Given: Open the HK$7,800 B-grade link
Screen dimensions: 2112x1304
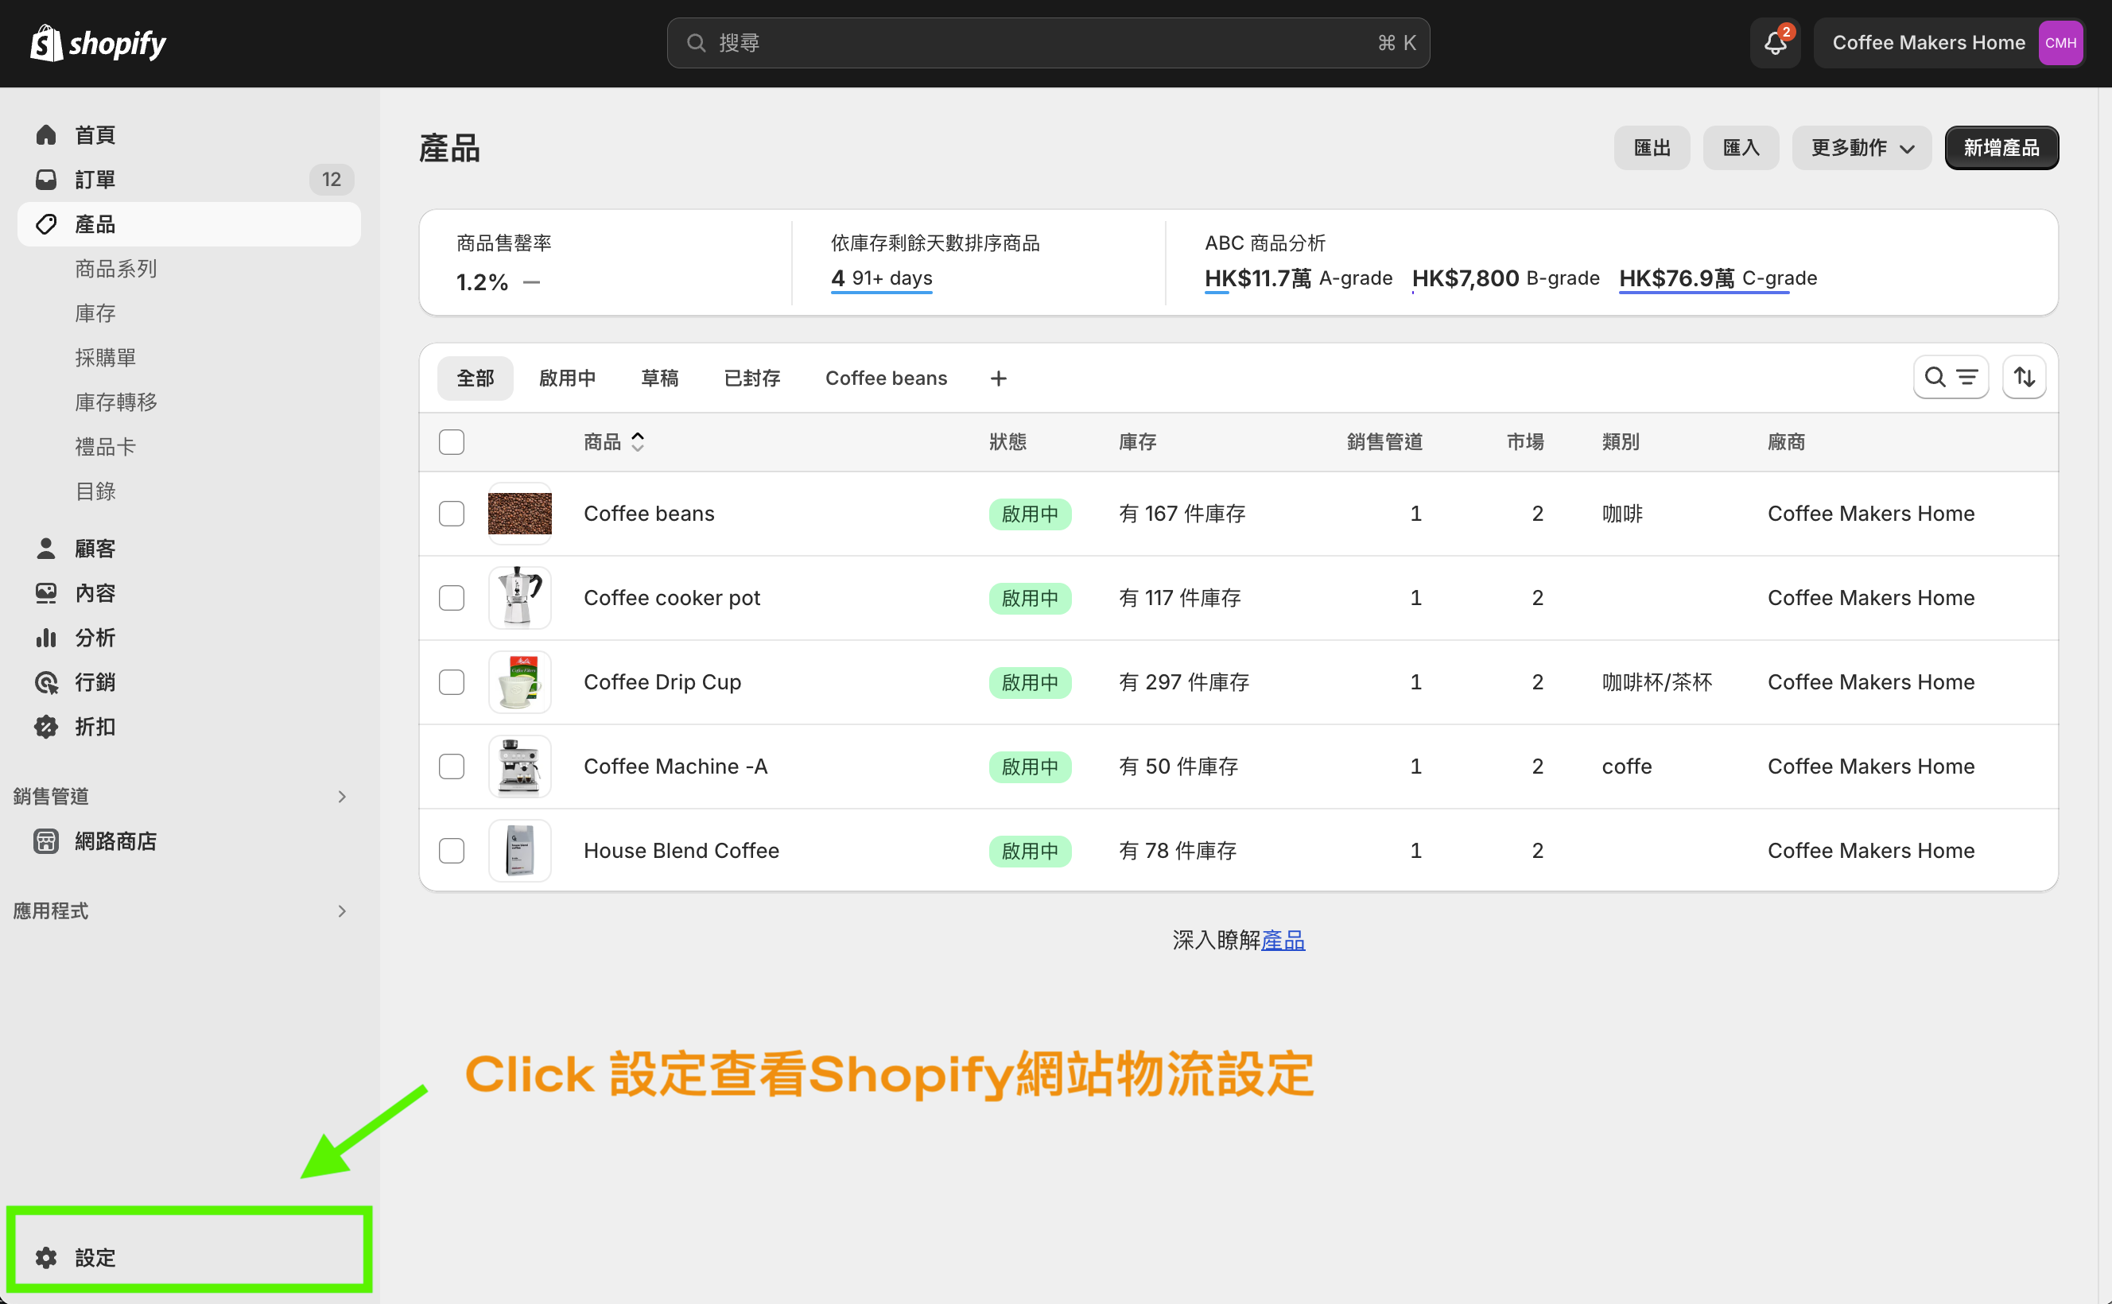Looking at the screenshot, I should [1506, 278].
